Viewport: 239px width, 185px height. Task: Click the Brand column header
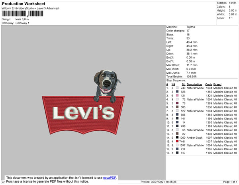tap(217, 85)
